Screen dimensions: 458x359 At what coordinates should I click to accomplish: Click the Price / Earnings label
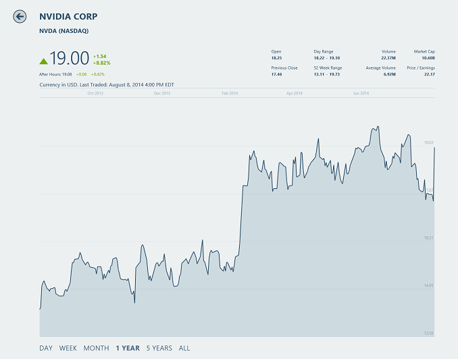(x=421, y=68)
